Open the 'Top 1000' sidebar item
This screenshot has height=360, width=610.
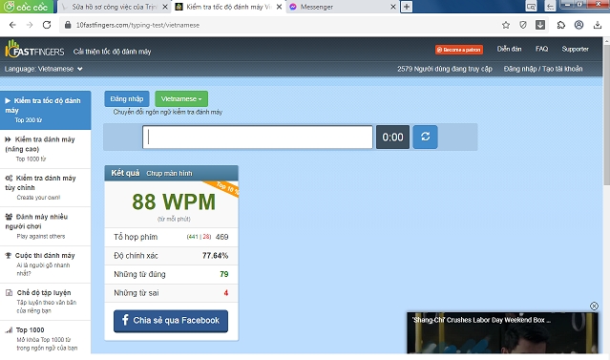[46, 338]
